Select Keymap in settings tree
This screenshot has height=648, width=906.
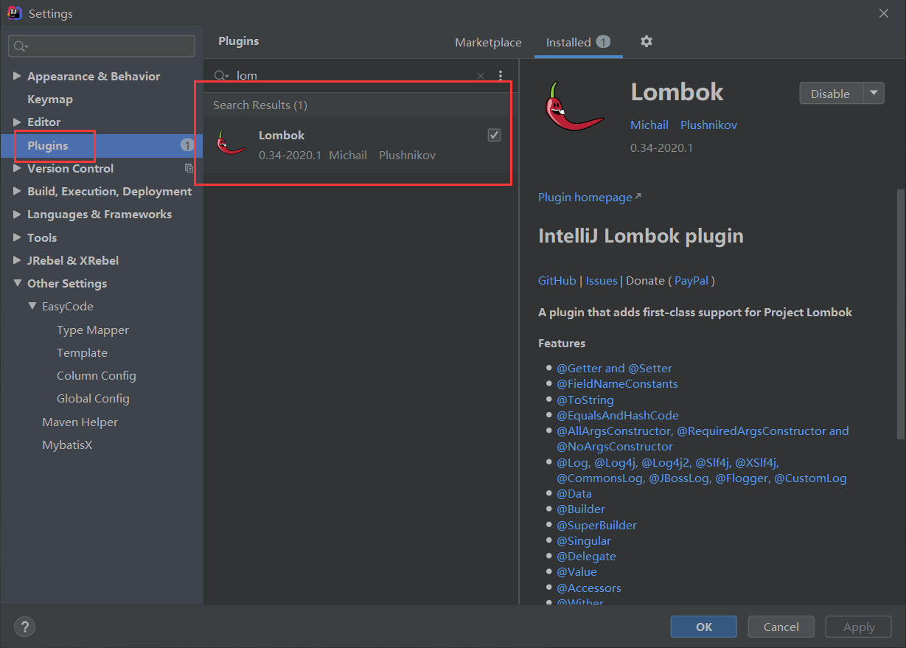[50, 99]
